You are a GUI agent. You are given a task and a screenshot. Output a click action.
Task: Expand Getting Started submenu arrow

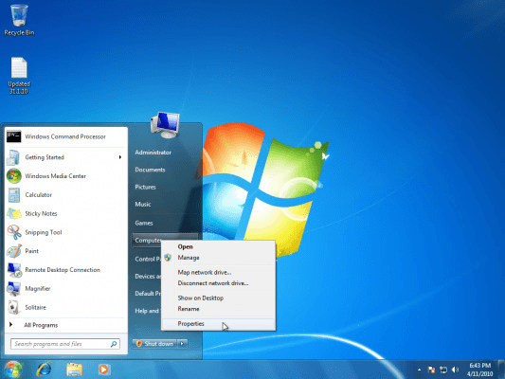[x=119, y=157]
